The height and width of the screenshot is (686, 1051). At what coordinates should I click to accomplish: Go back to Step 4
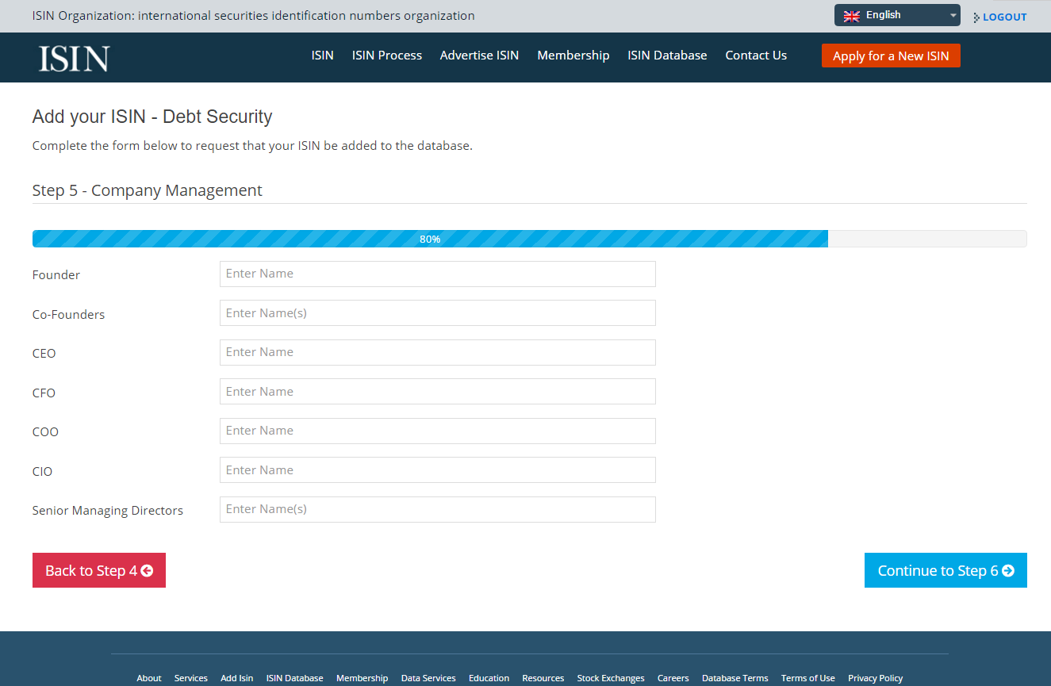coord(98,570)
